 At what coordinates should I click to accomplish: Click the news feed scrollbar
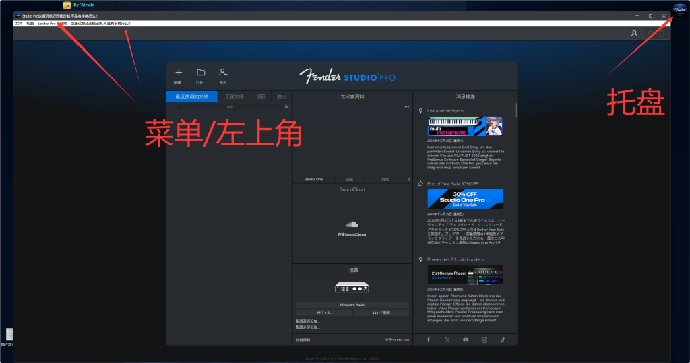click(516, 110)
